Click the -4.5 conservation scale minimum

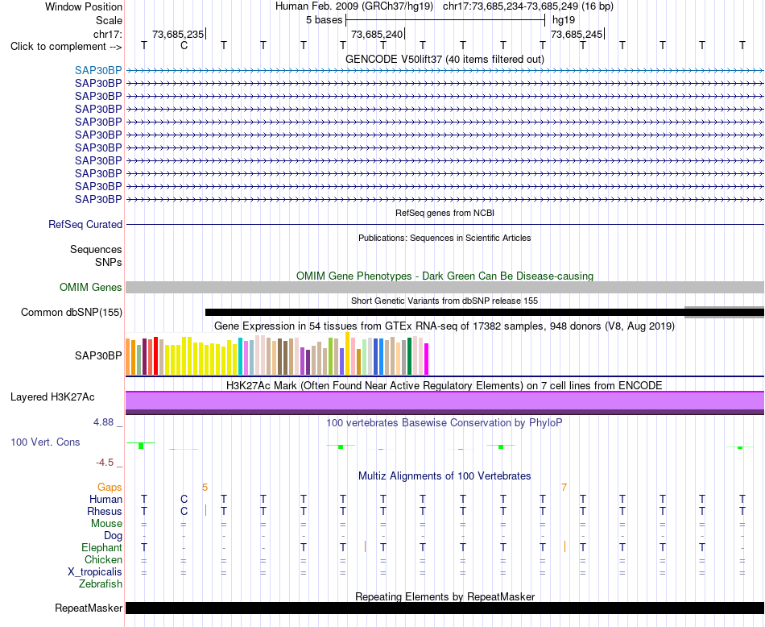pyautogui.click(x=105, y=463)
